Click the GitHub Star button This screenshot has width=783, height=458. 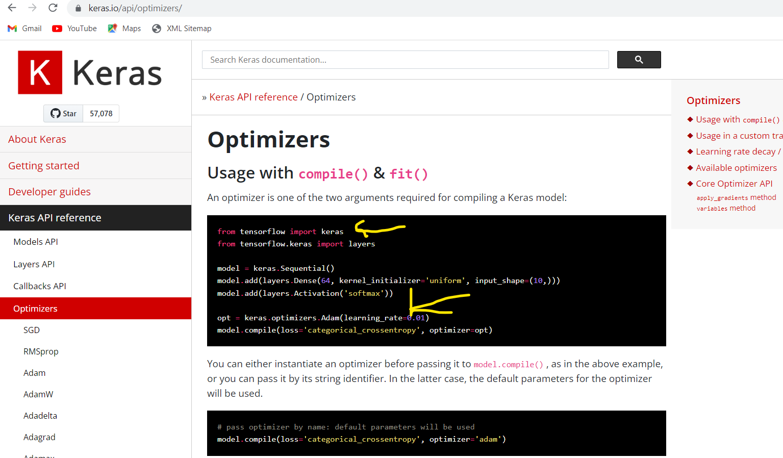click(64, 113)
